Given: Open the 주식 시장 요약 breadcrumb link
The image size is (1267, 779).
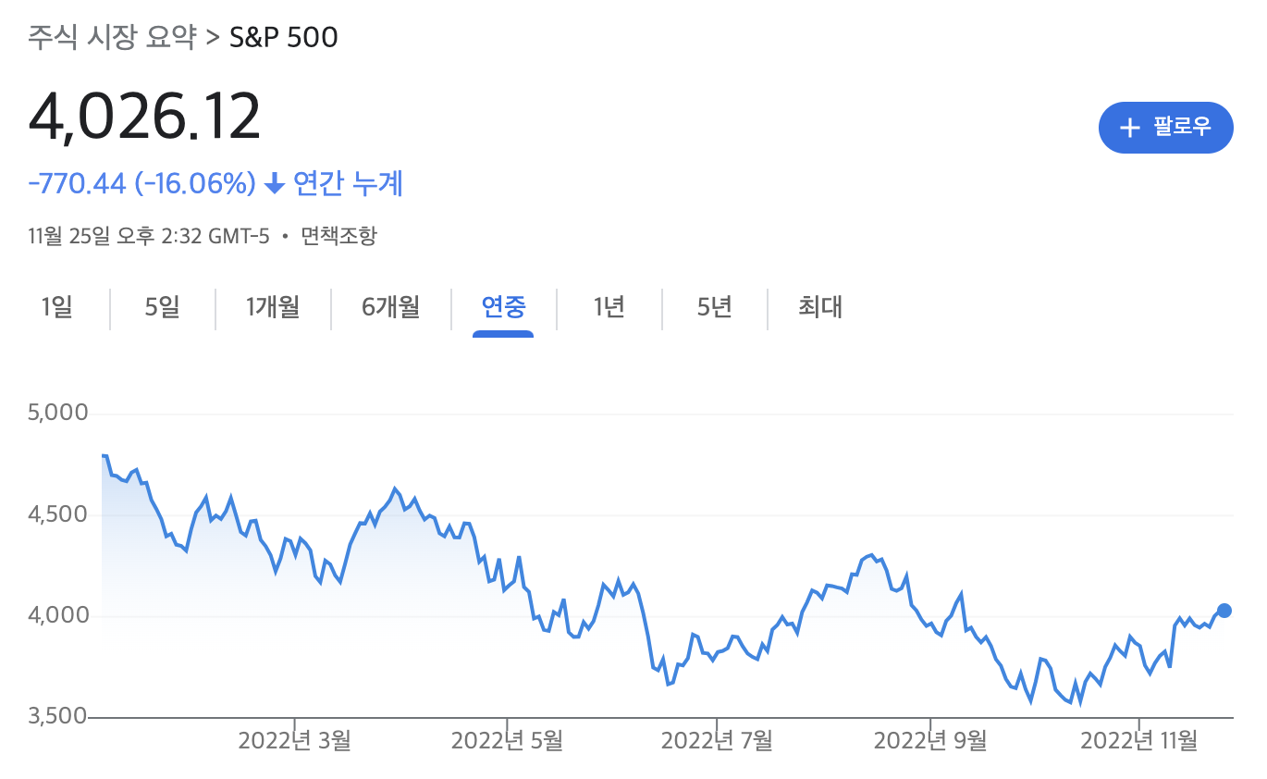Looking at the screenshot, I should [112, 37].
